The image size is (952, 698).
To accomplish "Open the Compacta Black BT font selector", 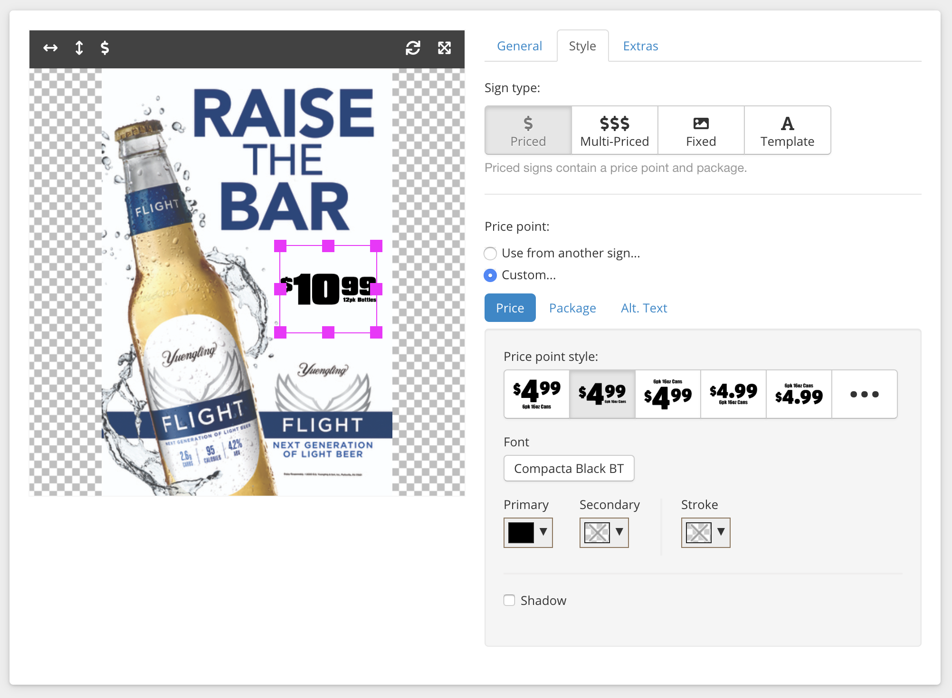I will tap(569, 468).
